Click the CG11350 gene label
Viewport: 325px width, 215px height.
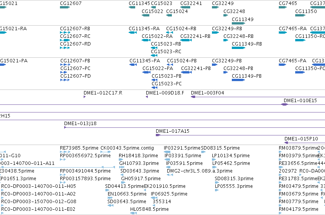(306, 11)
